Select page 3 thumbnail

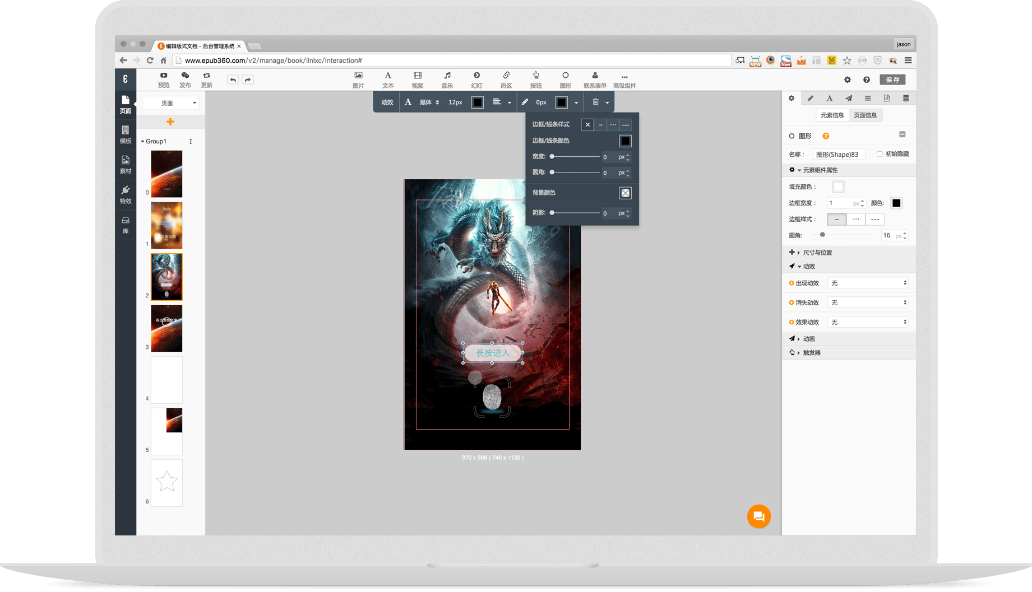pyautogui.click(x=166, y=328)
